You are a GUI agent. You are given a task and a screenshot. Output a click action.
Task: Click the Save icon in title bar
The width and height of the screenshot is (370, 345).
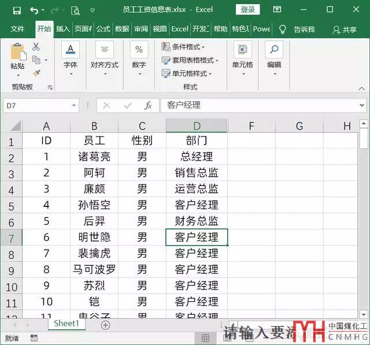point(17,10)
